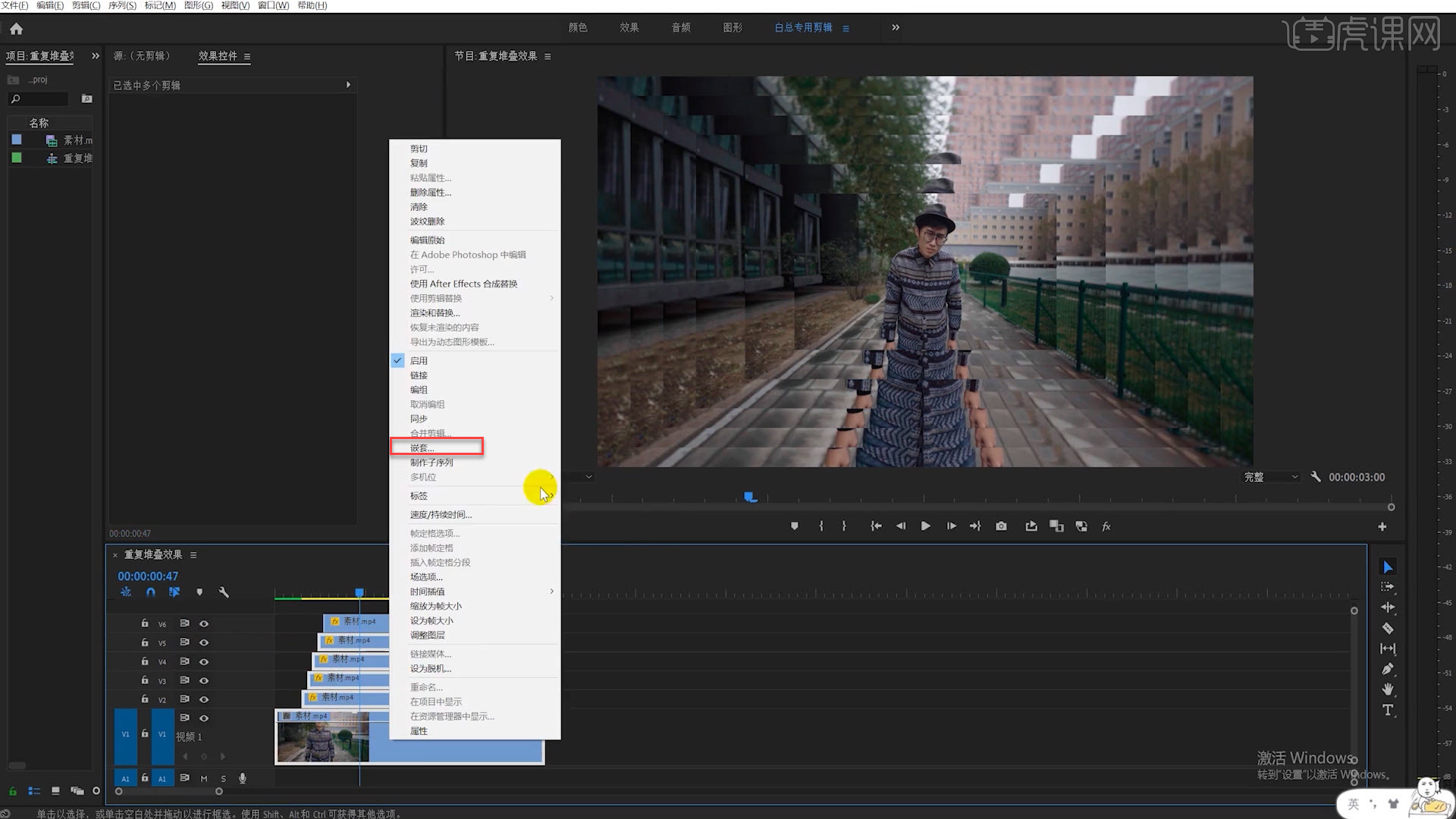
Task: Select the Razor tool in the toolbar
Action: point(1388,628)
